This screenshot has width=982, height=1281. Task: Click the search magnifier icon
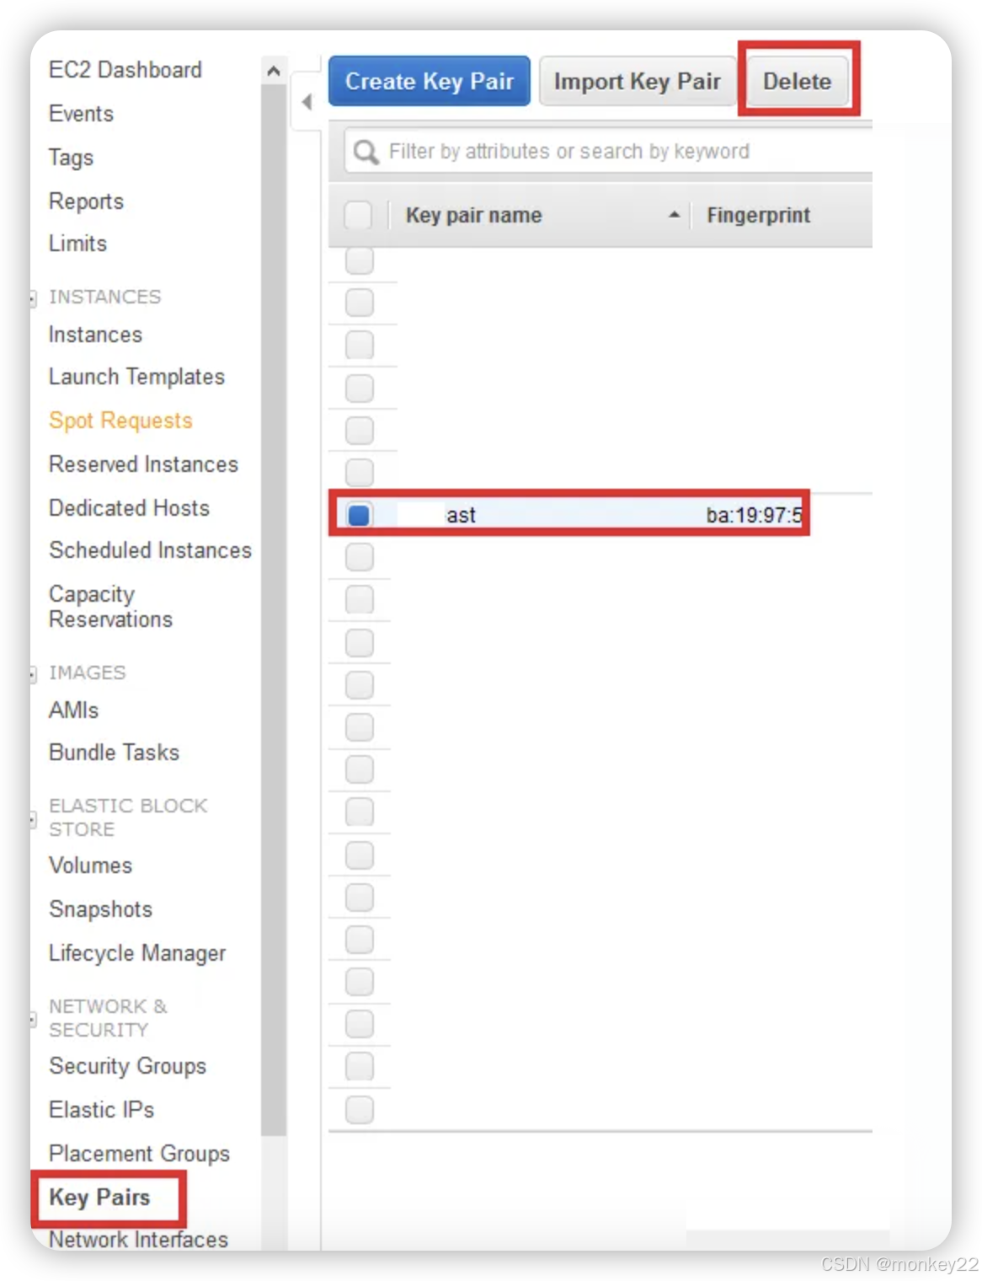tap(365, 152)
